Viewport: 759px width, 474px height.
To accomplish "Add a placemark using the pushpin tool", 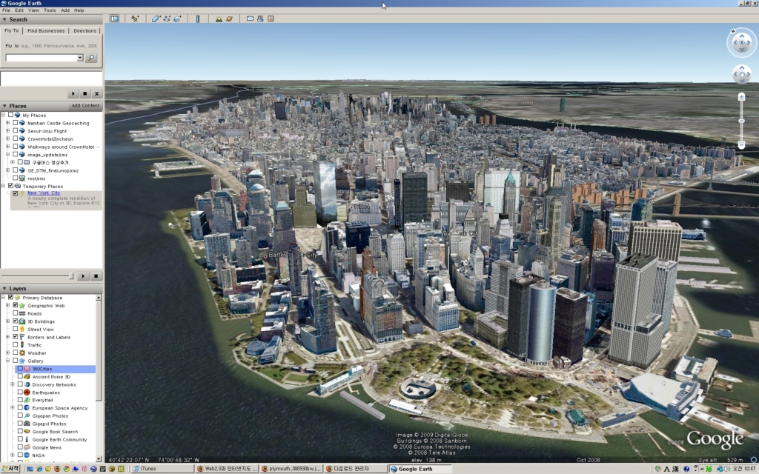I will pyautogui.click(x=135, y=19).
